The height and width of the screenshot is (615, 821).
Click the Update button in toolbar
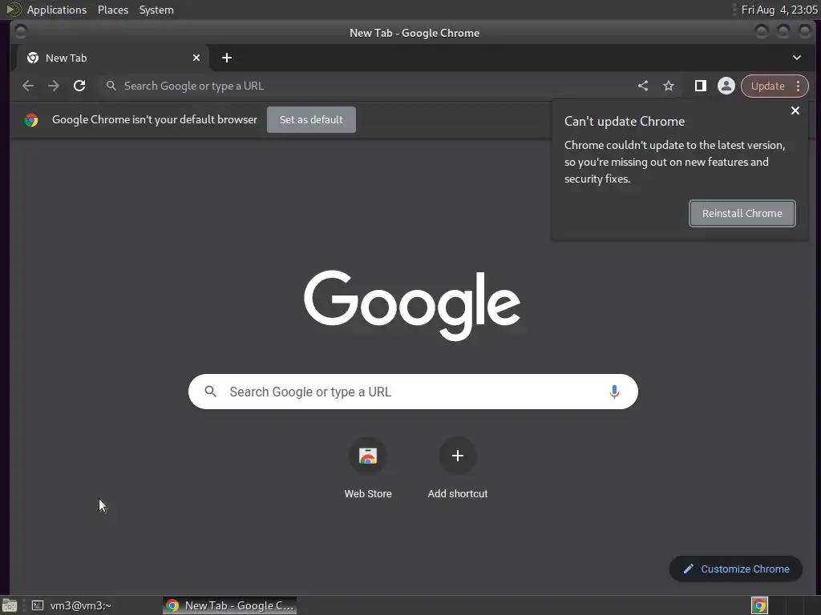pos(767,86)
